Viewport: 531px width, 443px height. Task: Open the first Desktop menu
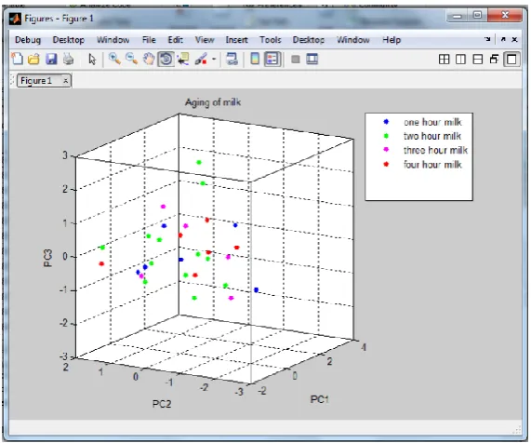click(x=69, y=40)
